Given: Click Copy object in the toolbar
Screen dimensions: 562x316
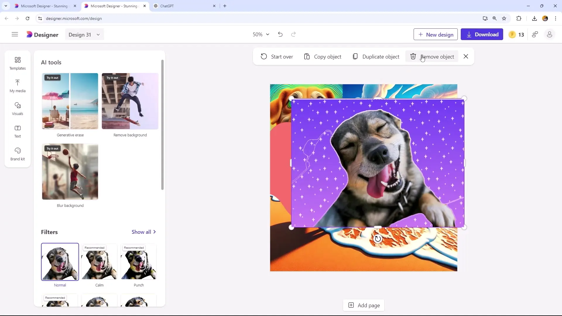Looking at the screenshot, I should 323,56.
